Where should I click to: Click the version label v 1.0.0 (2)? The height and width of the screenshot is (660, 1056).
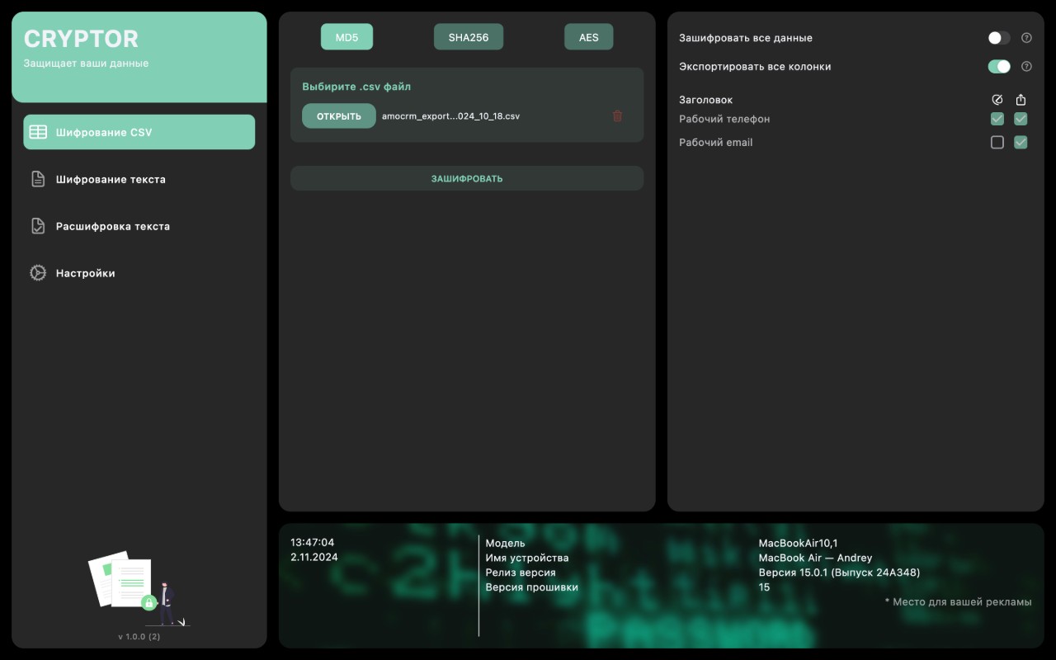click(139, 637)
